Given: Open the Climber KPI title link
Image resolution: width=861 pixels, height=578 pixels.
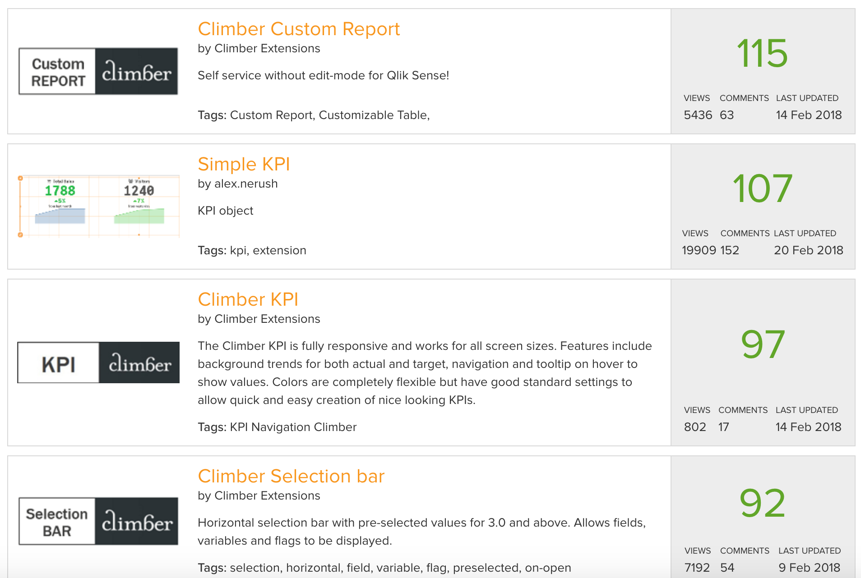Looking at the screenshot, I should [x=248, y=300].
